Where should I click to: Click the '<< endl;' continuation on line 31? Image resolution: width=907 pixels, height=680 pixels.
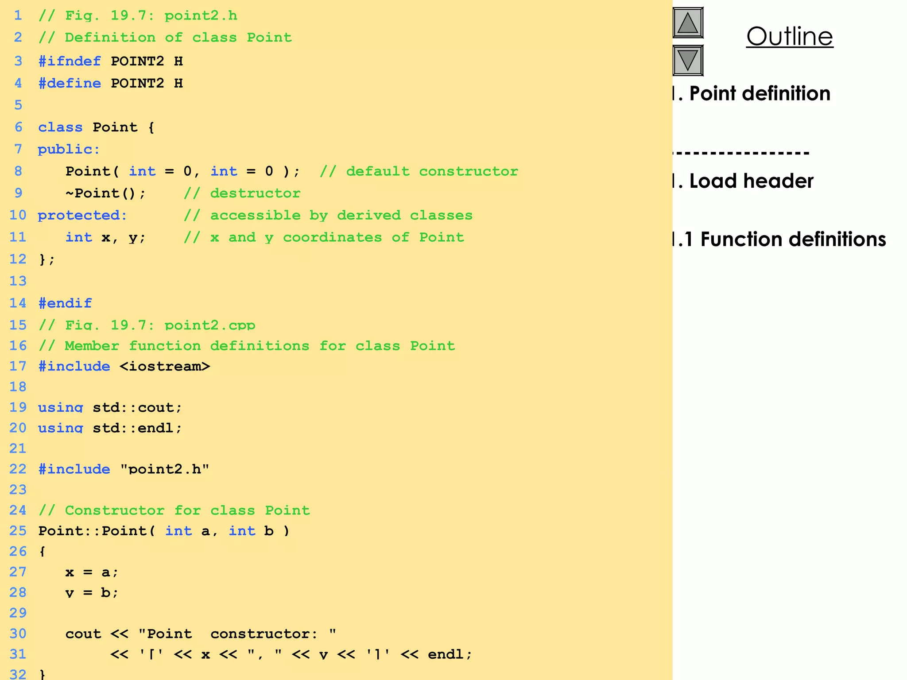tap(437, 654)
